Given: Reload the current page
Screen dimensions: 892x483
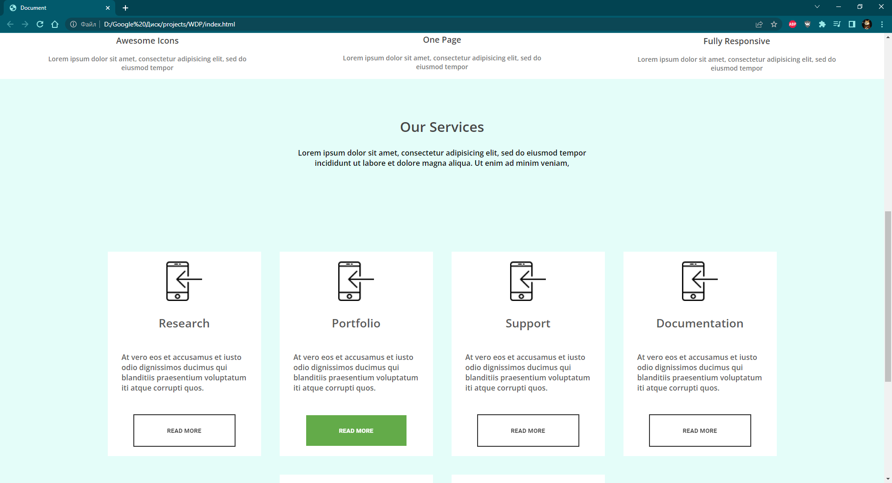Looking at the screenshot, I should point(40,24).
